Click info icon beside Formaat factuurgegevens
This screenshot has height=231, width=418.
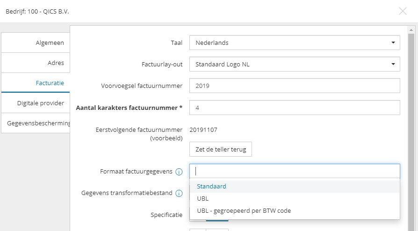click(x=179, y=172)
